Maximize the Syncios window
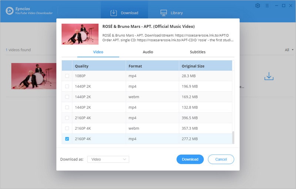The image size is (296, 189). tap(283, 6)
